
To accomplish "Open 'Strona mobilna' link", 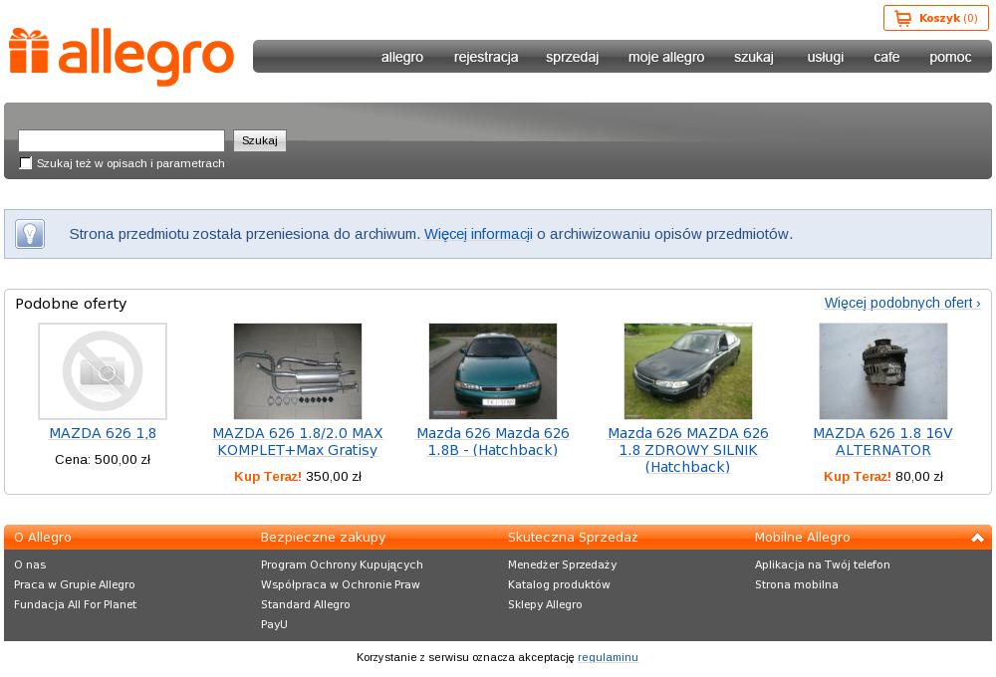I will (x=797, y=584).
